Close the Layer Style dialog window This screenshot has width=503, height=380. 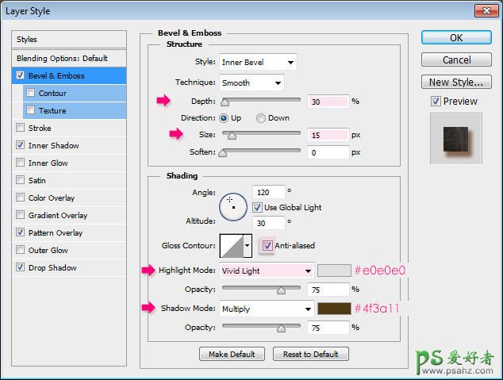pos(486,10)
